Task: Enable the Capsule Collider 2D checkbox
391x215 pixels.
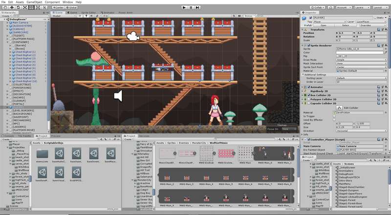Action: 309,103
